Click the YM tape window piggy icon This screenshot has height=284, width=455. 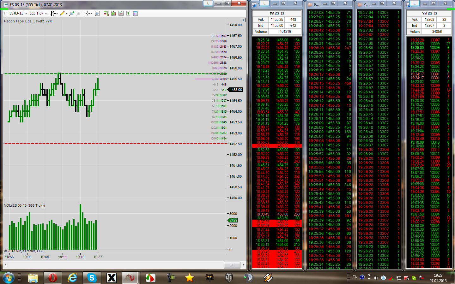point(359,4)
